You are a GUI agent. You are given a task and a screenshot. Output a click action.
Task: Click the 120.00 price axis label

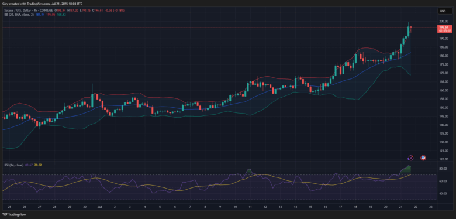(x=444, y=159)
